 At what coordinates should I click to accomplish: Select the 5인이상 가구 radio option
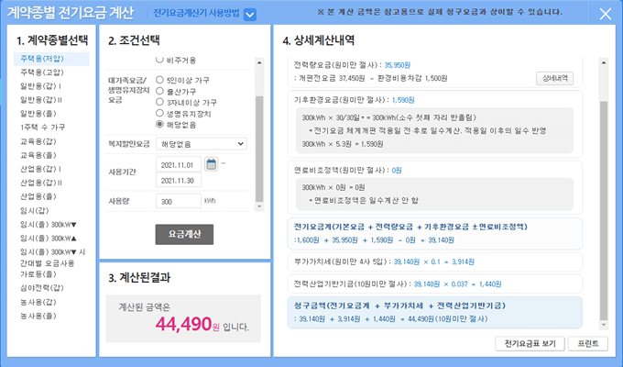(x=159, y=80)
